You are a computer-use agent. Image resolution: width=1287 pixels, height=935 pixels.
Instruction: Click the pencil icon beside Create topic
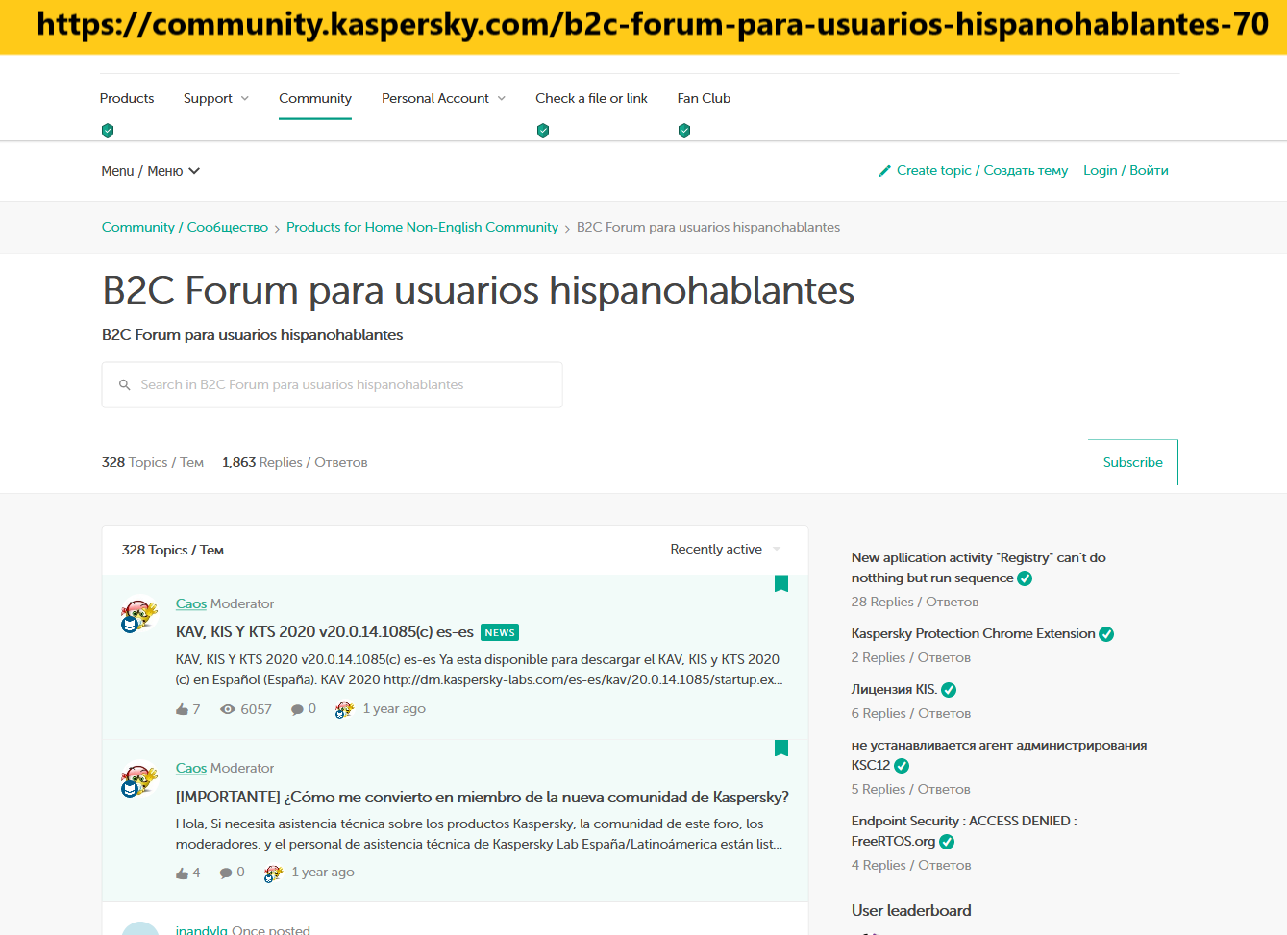pos(885,171)
